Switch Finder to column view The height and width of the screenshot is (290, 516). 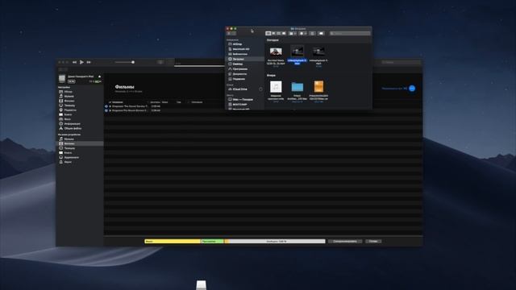coord(279,33)
